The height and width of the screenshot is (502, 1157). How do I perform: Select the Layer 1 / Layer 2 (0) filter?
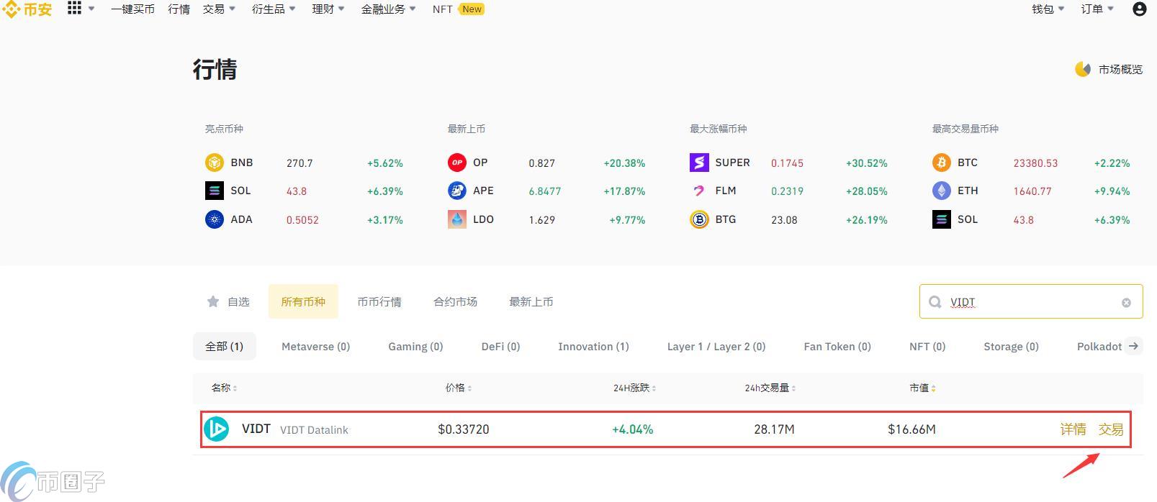(716, 346)
